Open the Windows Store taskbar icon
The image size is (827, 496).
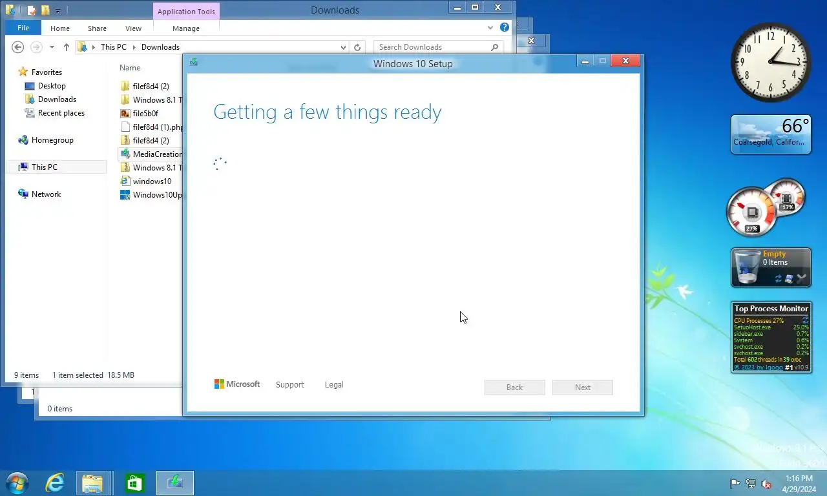click(x=134, y=483)
